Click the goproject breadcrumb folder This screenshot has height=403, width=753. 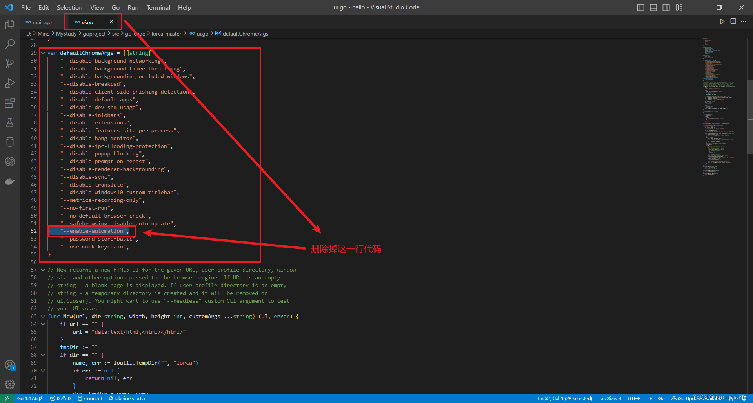pyautogui.click(x=94, y=34)
